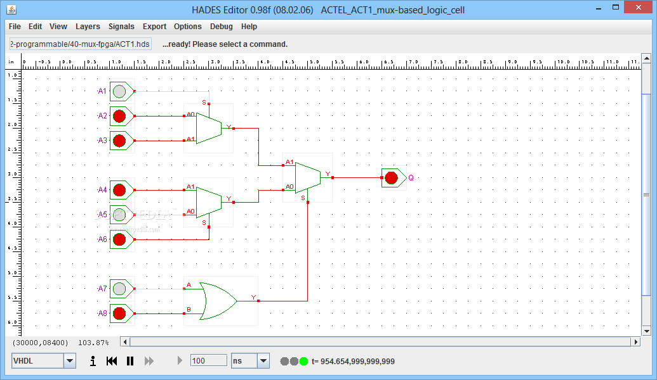Open the Signals menu
657x380 pixels.
click(121, 27)
